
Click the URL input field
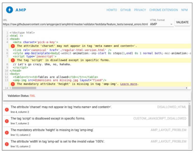(x=75, y=24)
